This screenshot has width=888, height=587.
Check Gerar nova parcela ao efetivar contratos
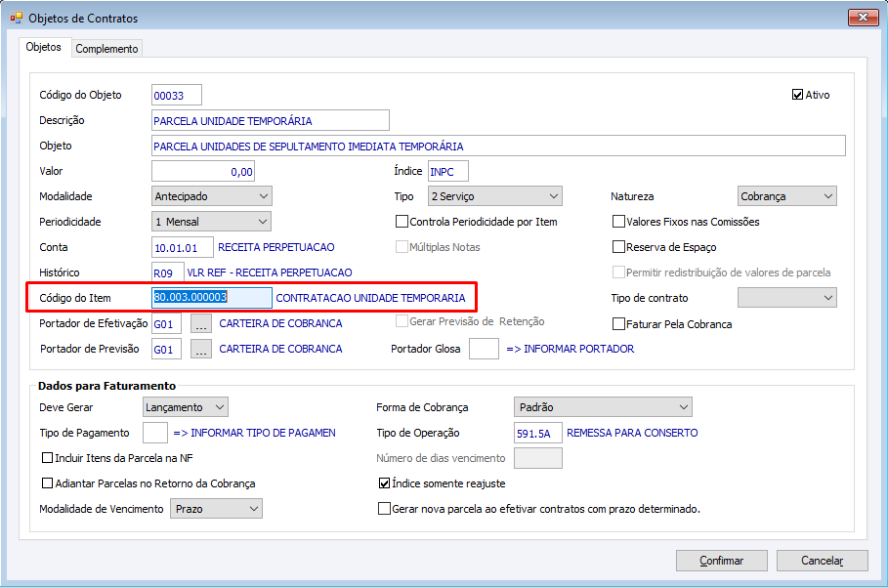coord(384,508)
